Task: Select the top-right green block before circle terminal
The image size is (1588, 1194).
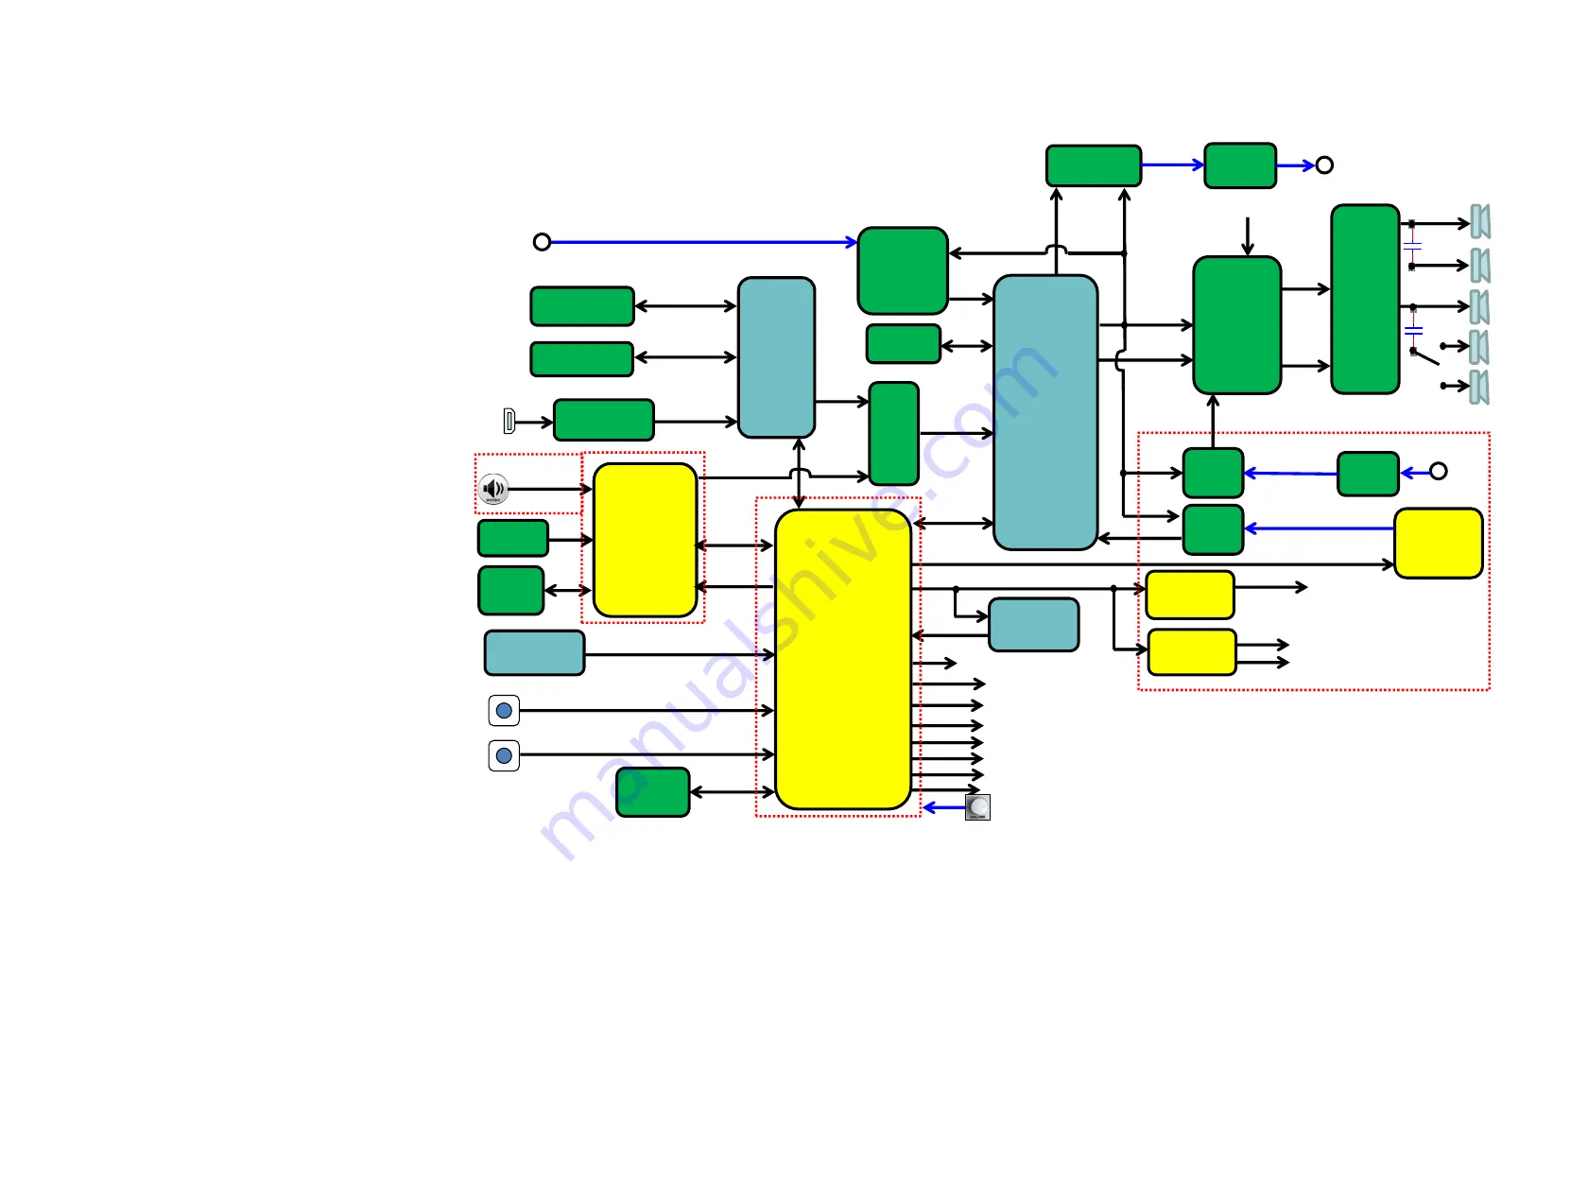Action: tap(1240, 165)
